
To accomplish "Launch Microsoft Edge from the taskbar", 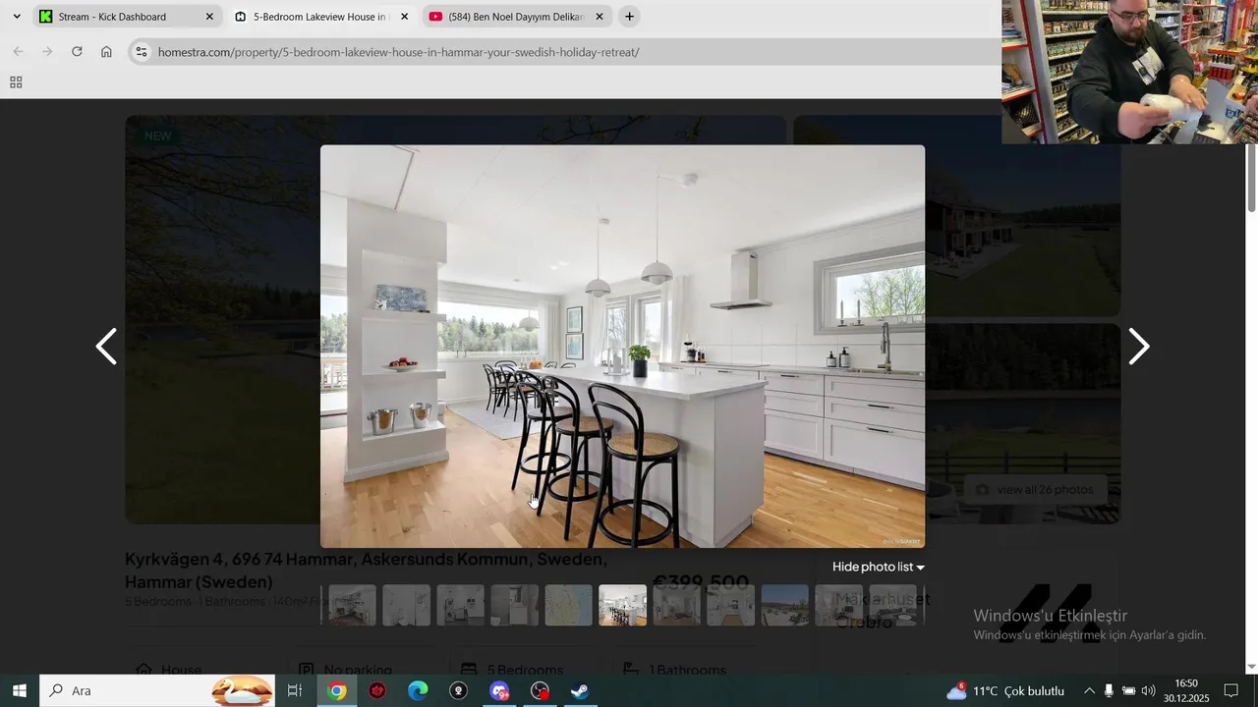I will (418, 690).
